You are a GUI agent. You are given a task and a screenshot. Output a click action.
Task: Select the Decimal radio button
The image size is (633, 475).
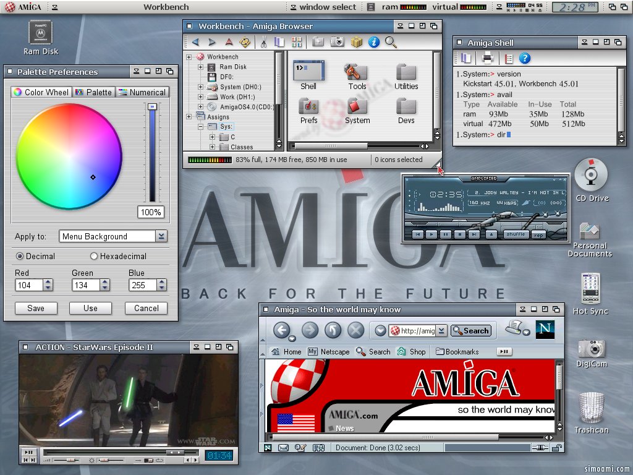click(19, 256)
